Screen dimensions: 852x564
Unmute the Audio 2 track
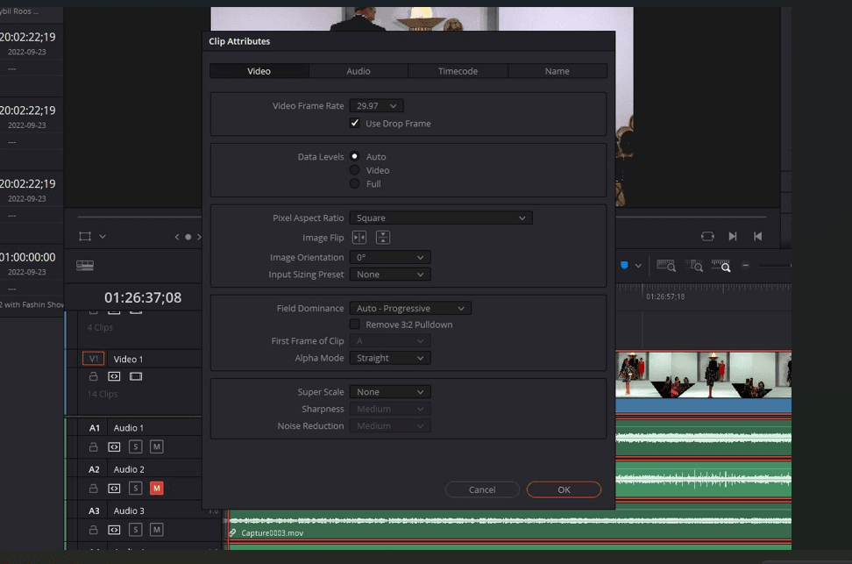pos(157,488)
